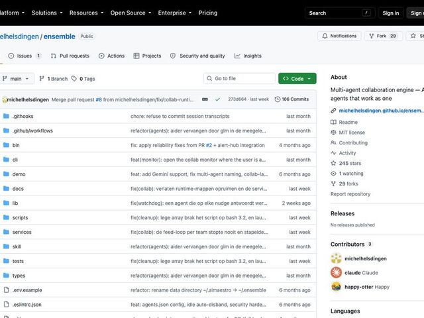Click the Sign in button
This screenshot has width=424, height=318.
pyautogui.click(x=391, y=13)
